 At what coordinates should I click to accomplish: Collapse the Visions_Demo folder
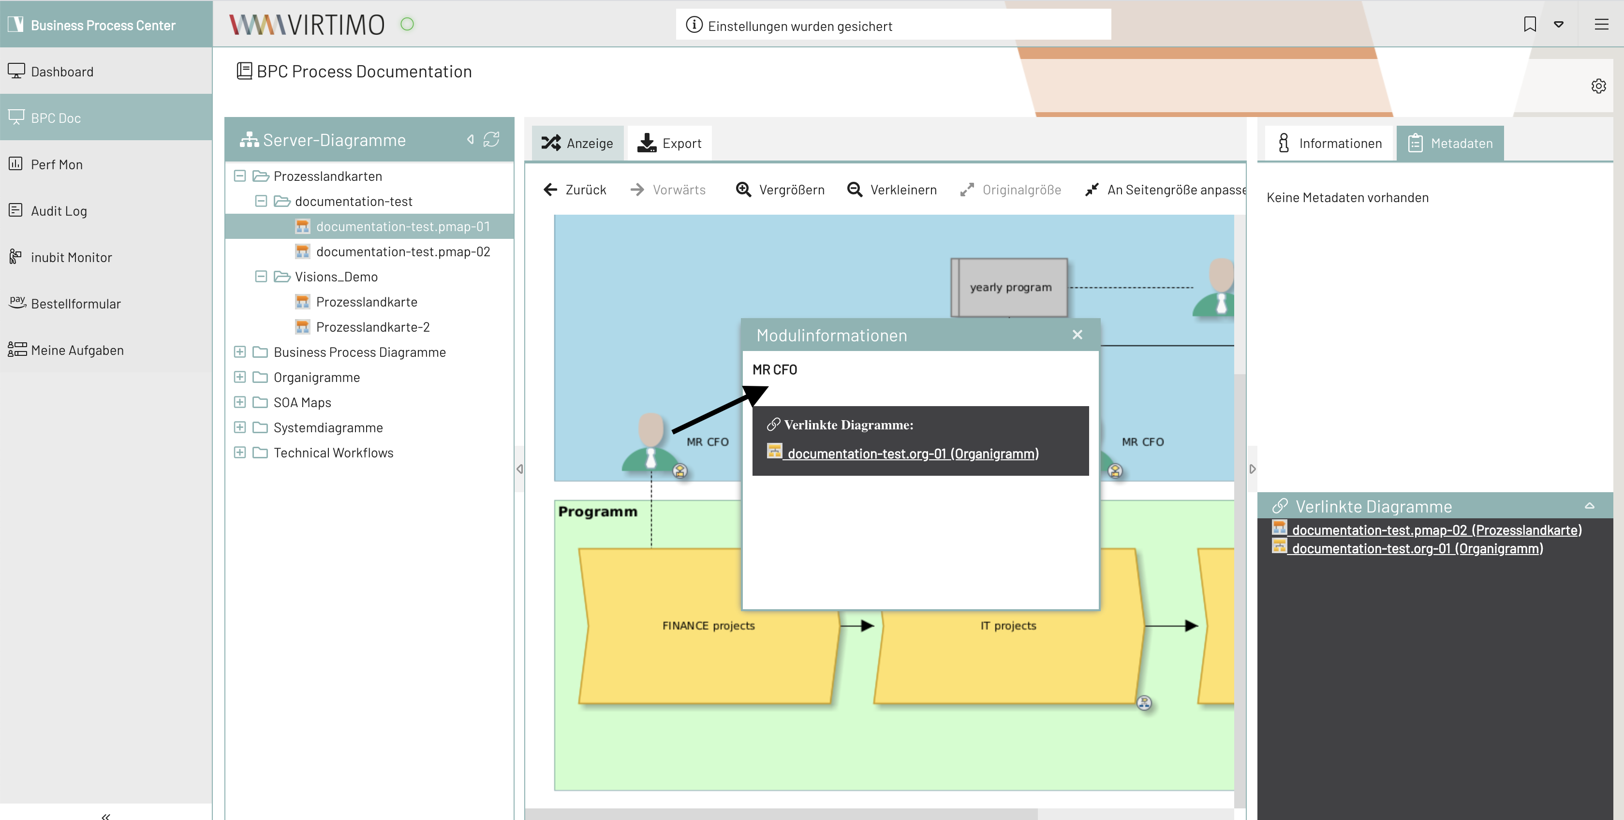point(261,276)
